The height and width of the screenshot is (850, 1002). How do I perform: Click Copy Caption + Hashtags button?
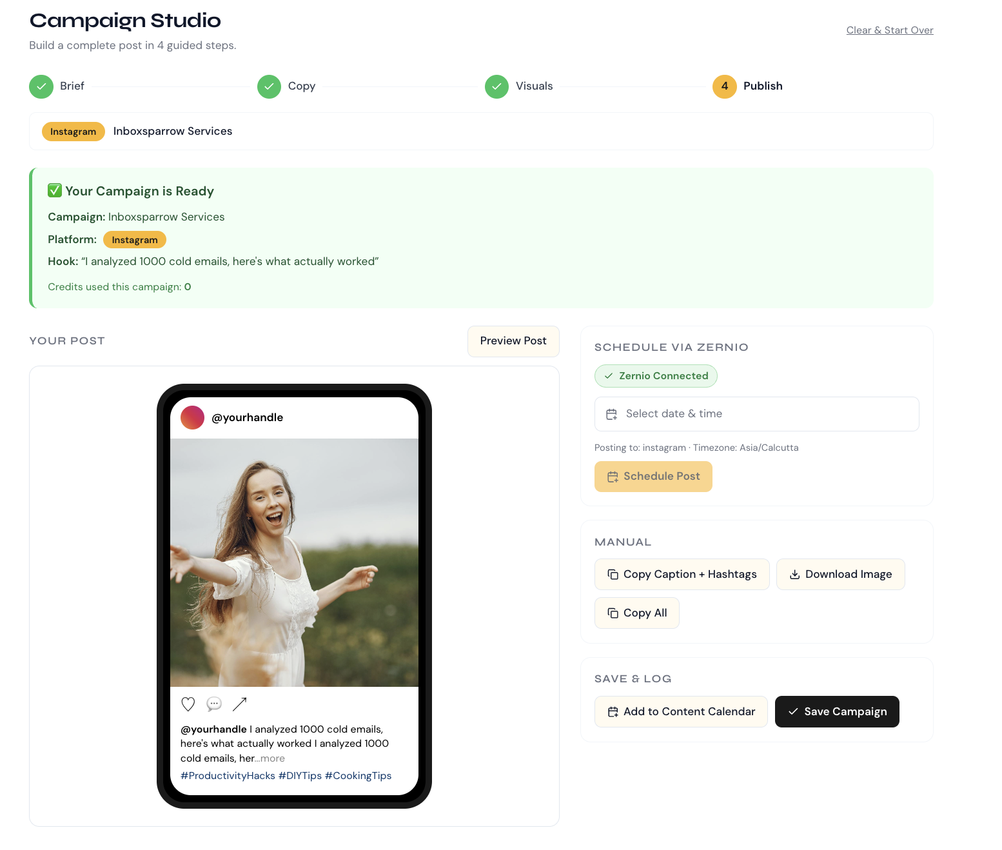pos(682,574)
